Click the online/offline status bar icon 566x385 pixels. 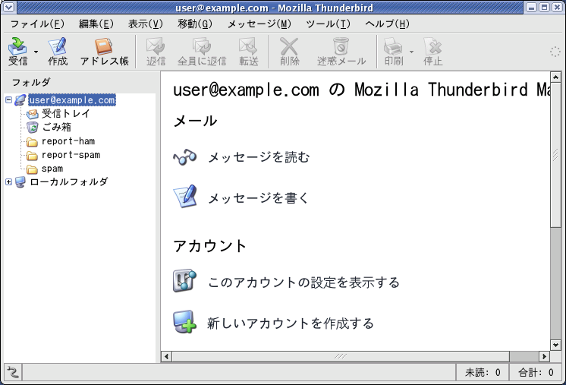click(x=13, y=372)
